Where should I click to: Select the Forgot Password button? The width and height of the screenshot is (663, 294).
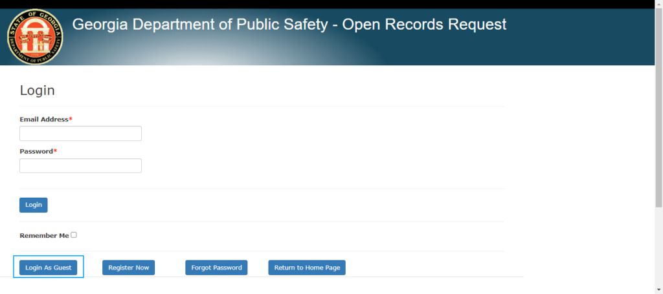(x=216, y=268)
